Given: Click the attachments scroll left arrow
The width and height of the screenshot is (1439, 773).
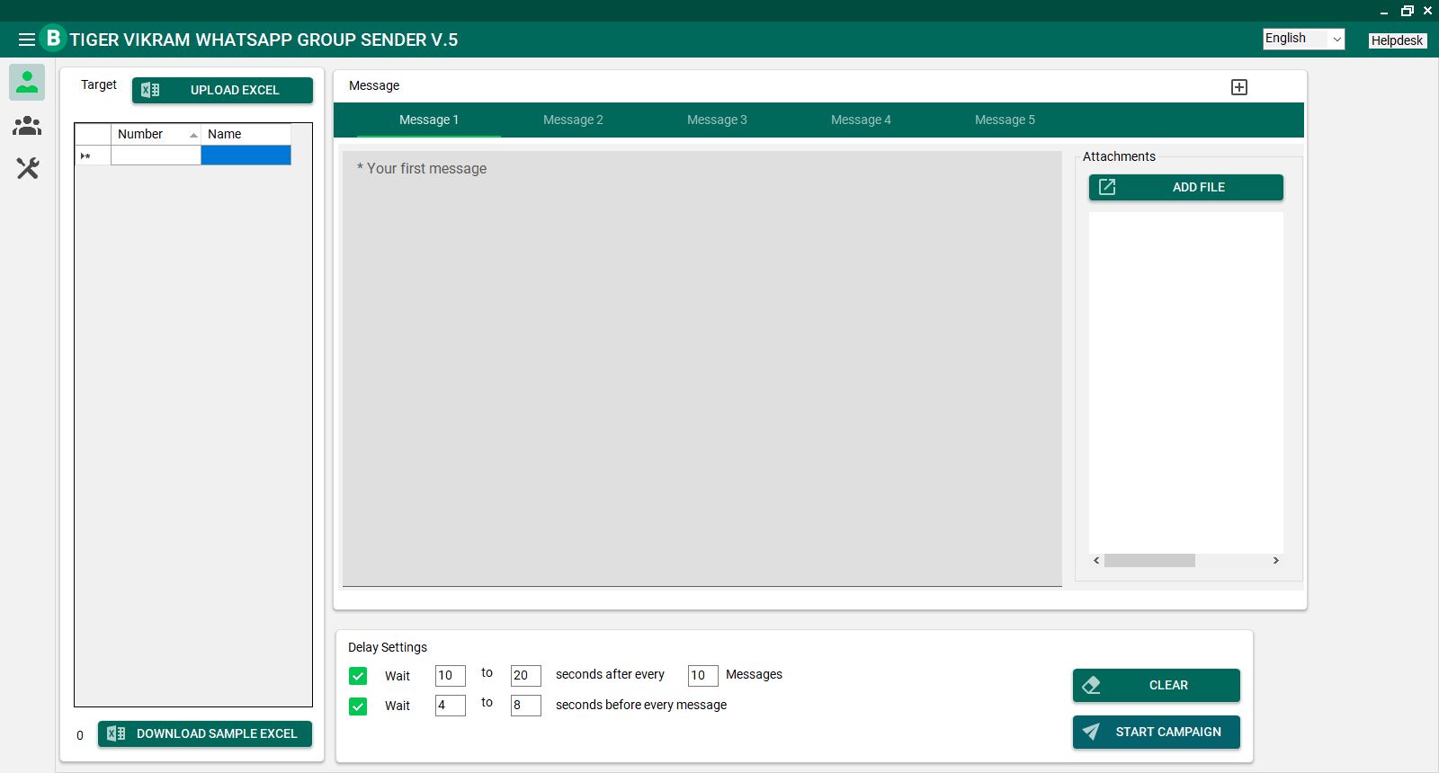Looking at the screenshot, I should 1096,561.
